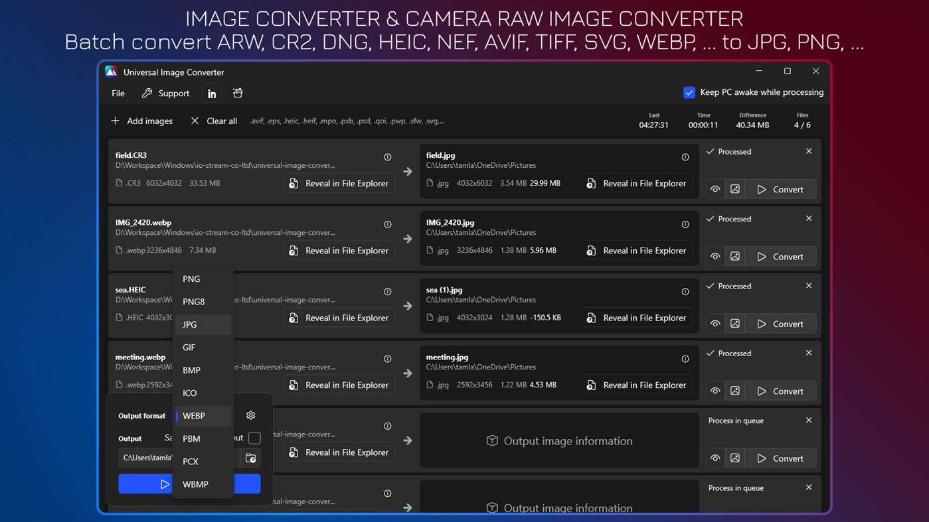
Task: Convert the field.CR3 file
Action: [x=781, y=189]
